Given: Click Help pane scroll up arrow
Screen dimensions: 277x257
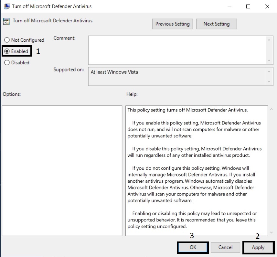Looking at the screenshot, I should click(272, 109).
